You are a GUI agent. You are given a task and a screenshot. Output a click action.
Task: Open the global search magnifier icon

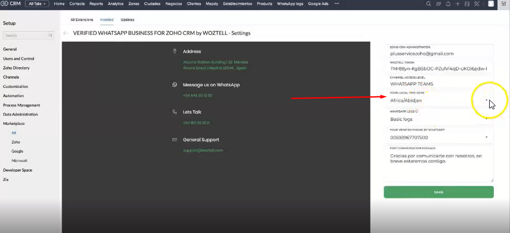click(x=428, y=4)
